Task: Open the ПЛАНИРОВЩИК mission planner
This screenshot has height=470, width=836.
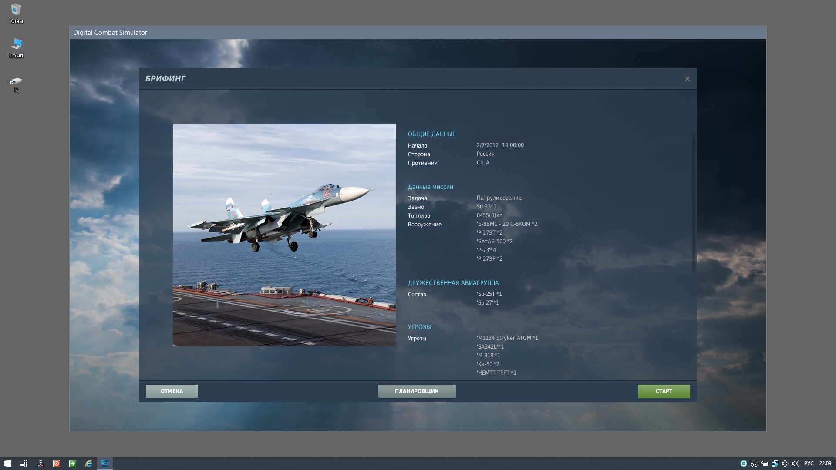Action: (x=417, y=391)
